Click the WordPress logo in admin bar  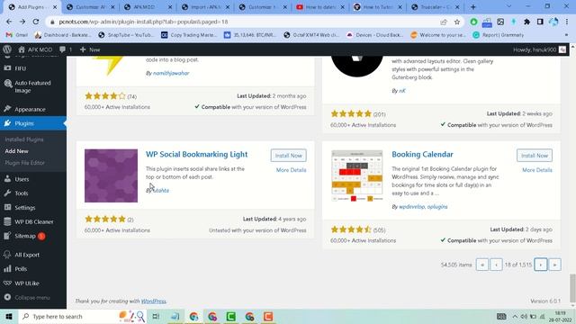tap(7, 49)
